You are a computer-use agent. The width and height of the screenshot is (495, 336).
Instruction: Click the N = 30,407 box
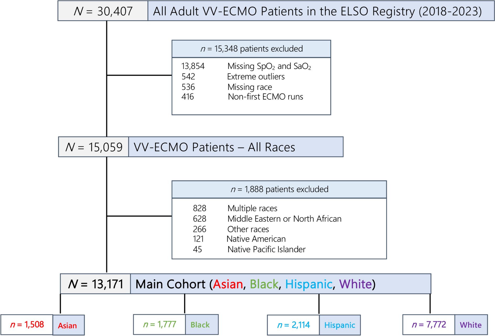point(103,11)
